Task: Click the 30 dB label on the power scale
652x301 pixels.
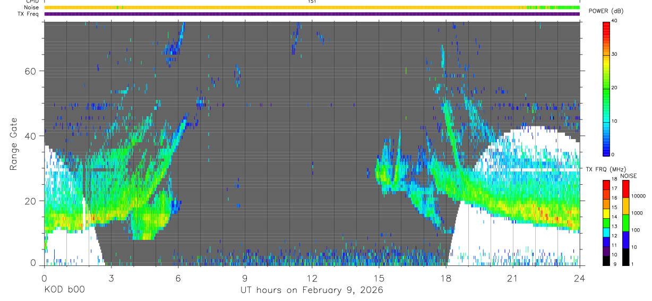Action: tap(615, 55)
